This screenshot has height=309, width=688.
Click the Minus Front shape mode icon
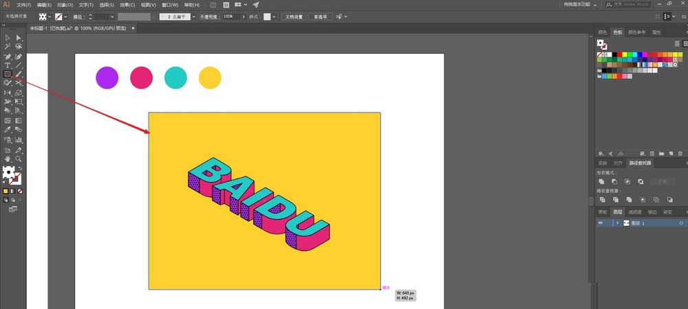click(614, 181)
